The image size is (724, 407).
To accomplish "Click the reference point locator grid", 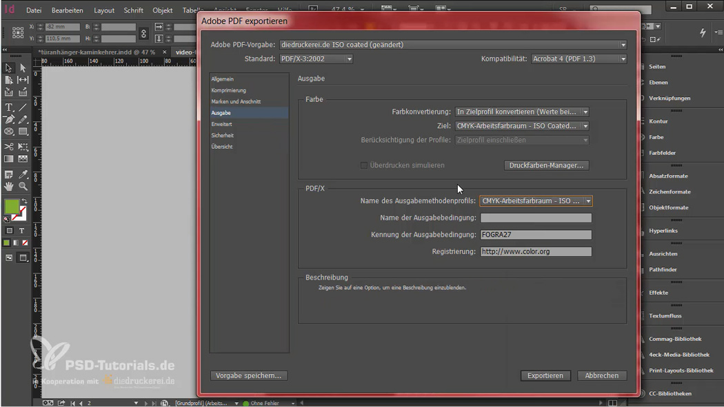I will coord(18,32).
